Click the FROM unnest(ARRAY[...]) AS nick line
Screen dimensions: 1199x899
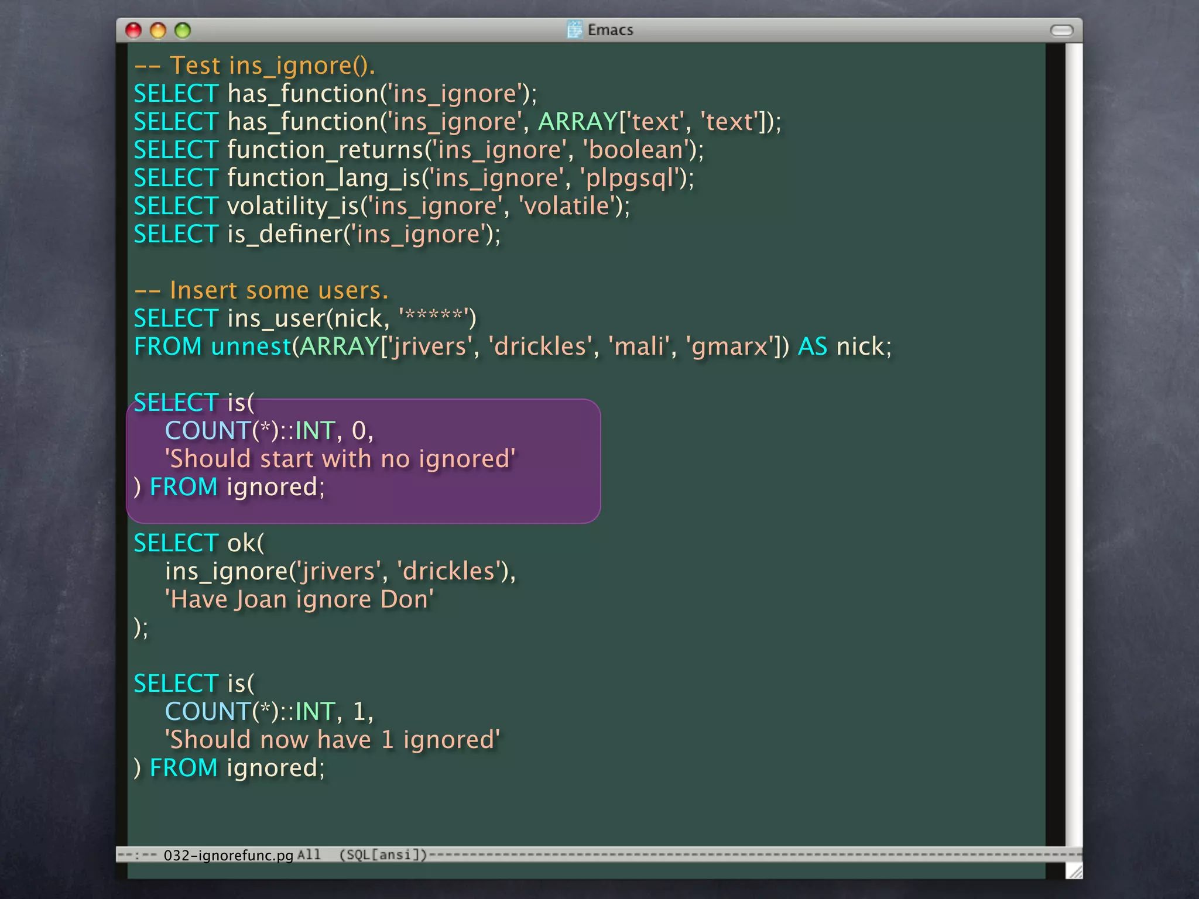(513, 346)
